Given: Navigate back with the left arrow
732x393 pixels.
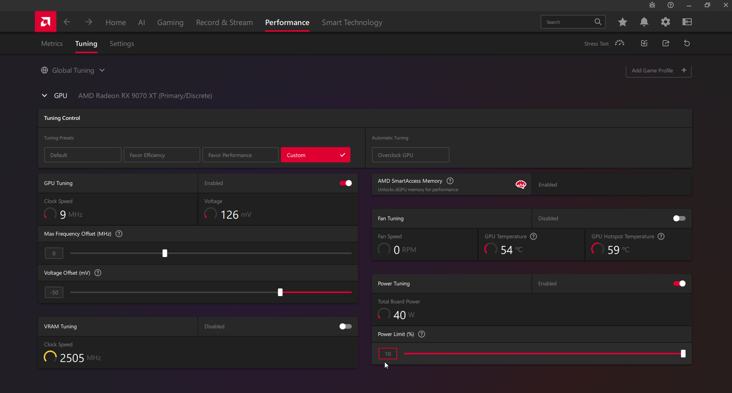Looking at the screenshot, I should pos(67,22).
